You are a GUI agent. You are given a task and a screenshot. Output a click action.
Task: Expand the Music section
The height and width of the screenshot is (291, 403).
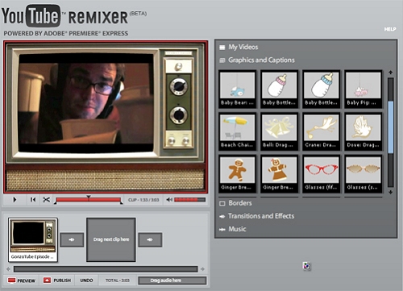pyautogui.click(x=237, y=229)
